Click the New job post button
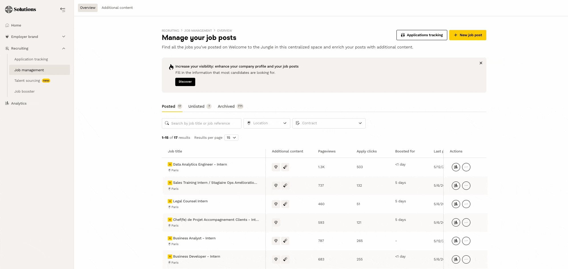This screenshot has width=568, height=269. point(468,35)
